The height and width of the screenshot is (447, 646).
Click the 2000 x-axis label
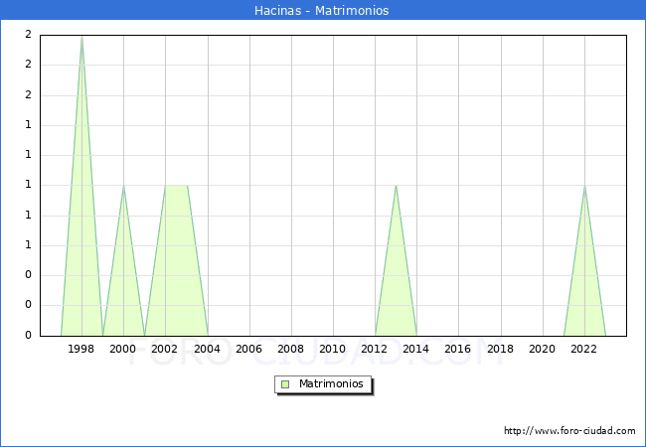[123, 349]
